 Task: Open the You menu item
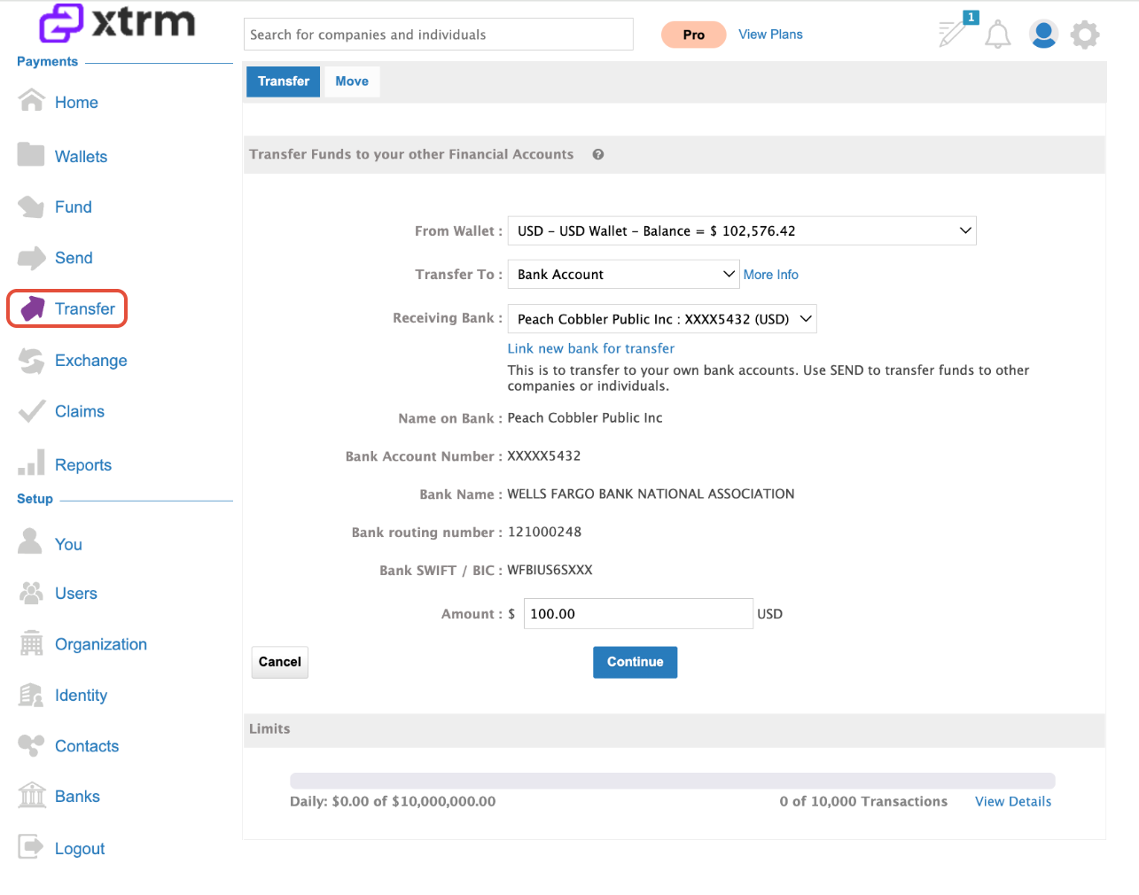68,545
